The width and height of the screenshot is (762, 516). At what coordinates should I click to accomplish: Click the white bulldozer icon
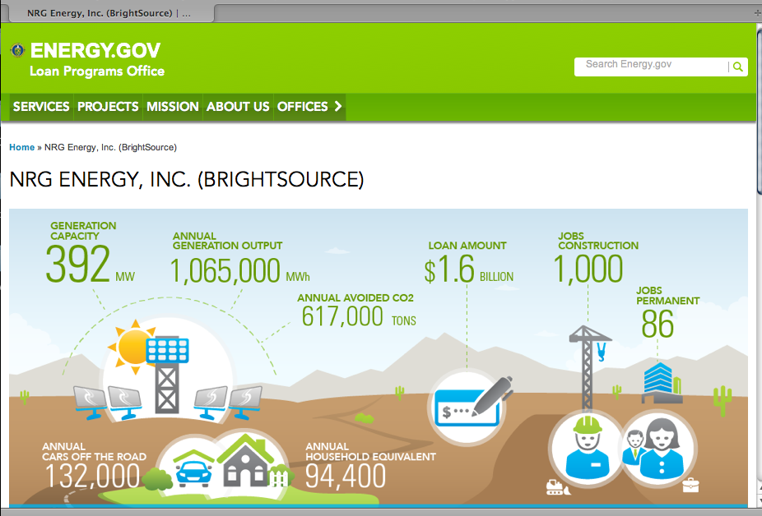pos(558,487)
